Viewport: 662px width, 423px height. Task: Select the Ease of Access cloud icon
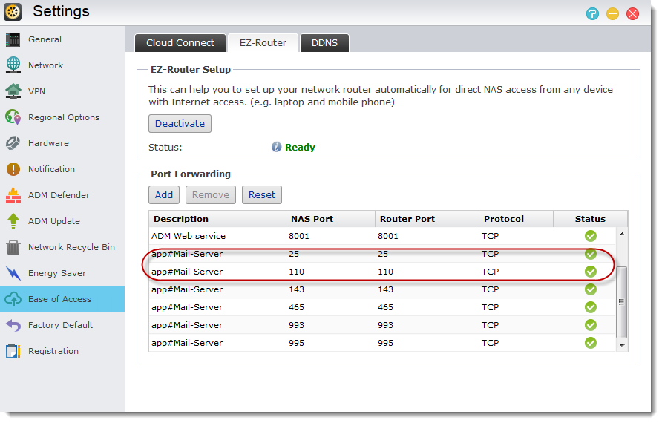coord(13,299)
